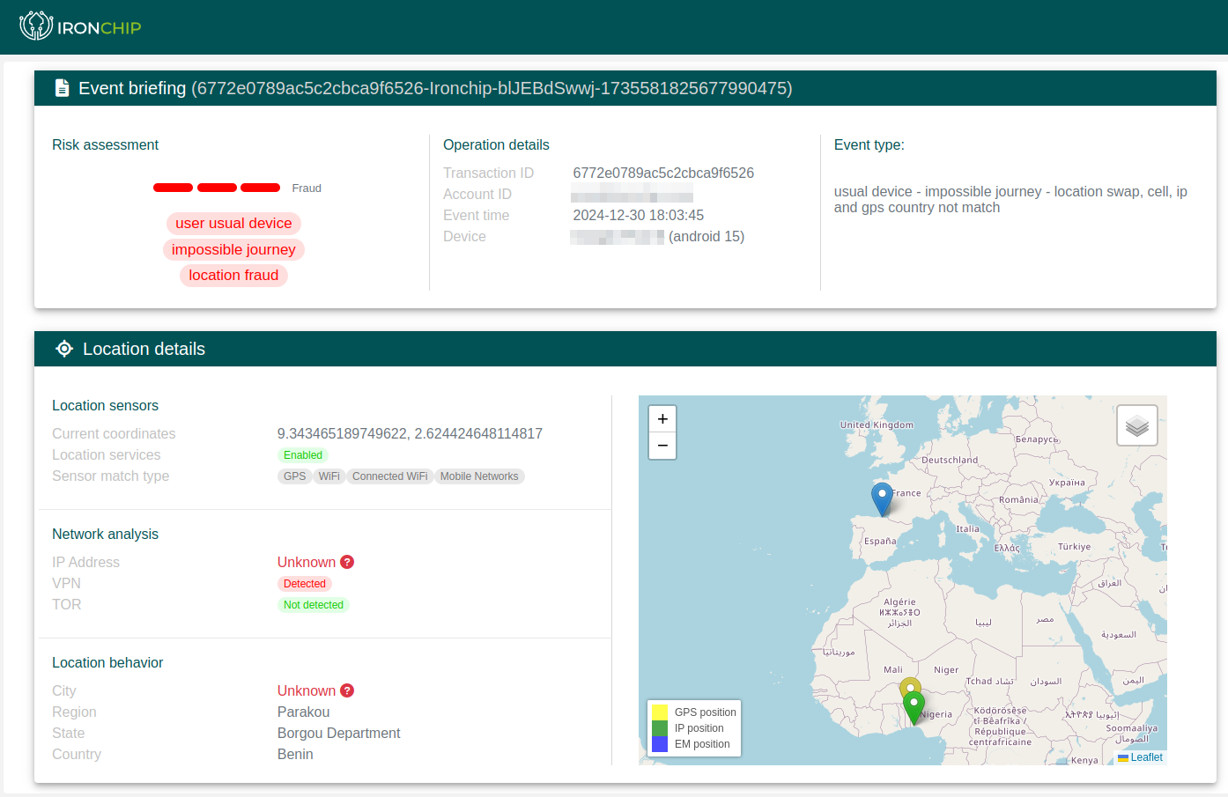The image size is (1228, 797).
Task: Click the Location details crosshair icon
Action: [64, 349]
